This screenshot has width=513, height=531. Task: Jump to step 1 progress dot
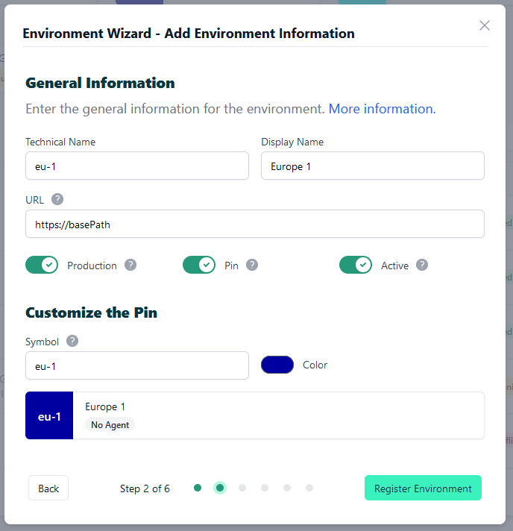[198, 488]
